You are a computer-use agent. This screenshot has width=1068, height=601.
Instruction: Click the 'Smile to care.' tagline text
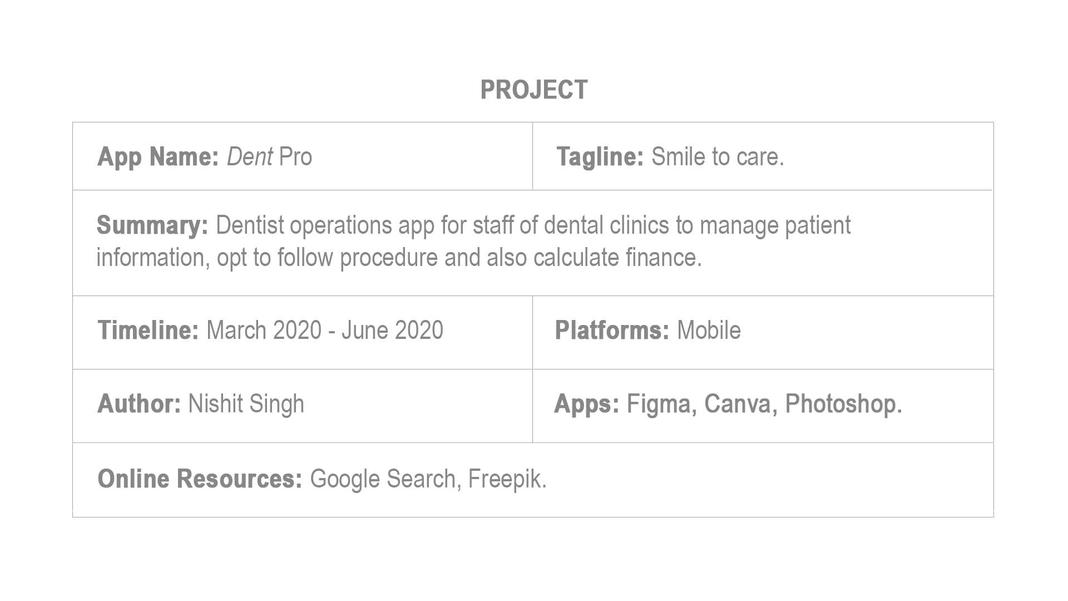point(718,157)
